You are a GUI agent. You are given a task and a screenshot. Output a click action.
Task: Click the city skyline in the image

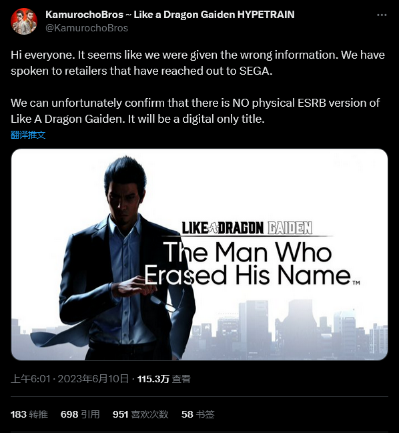(290, 330)
